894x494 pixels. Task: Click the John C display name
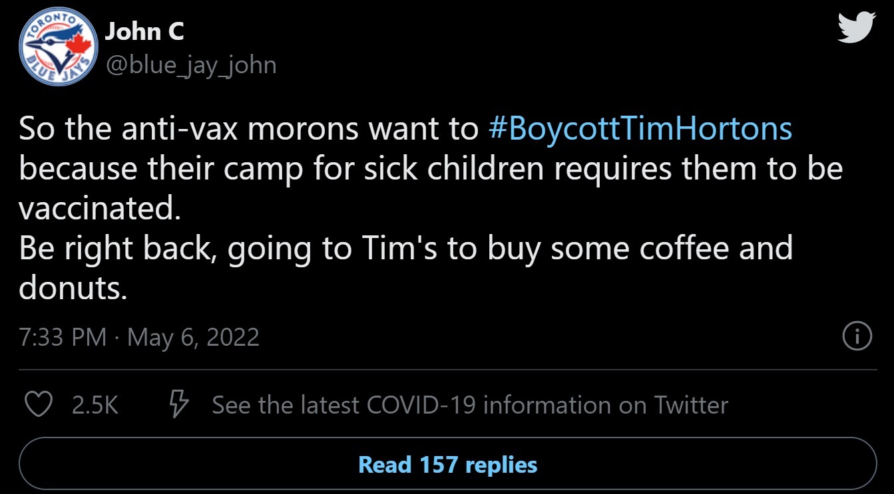click(144, 31)
